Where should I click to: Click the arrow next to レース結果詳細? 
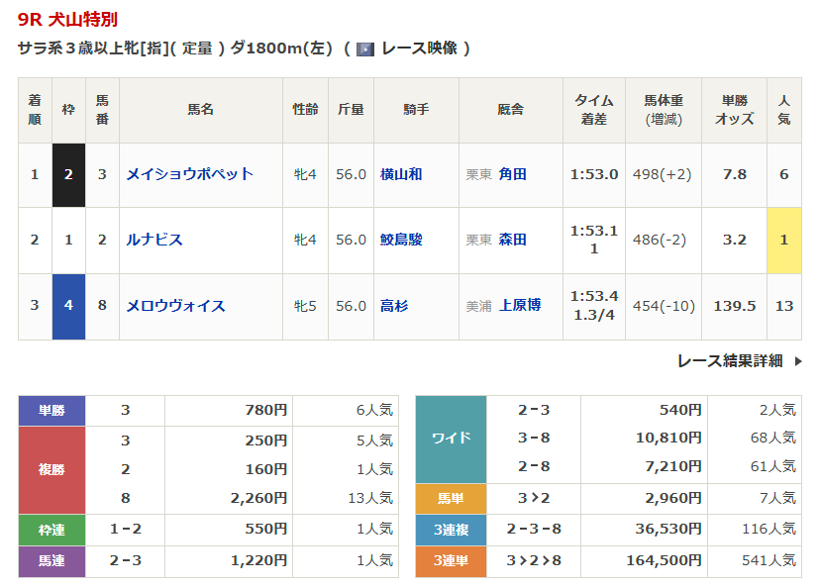click(x=798, y=361)
